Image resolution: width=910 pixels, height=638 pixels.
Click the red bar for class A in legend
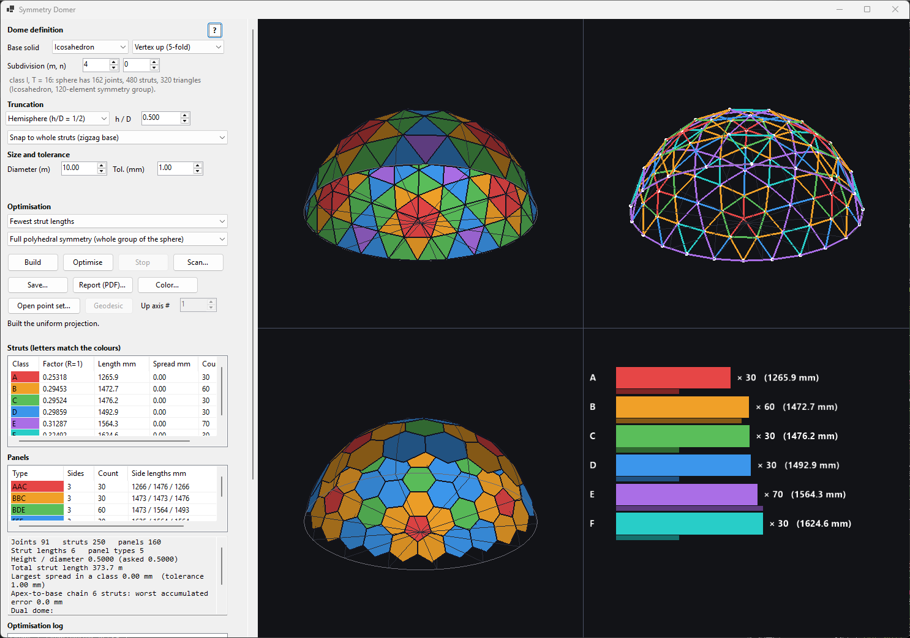[x=673, y=377]
